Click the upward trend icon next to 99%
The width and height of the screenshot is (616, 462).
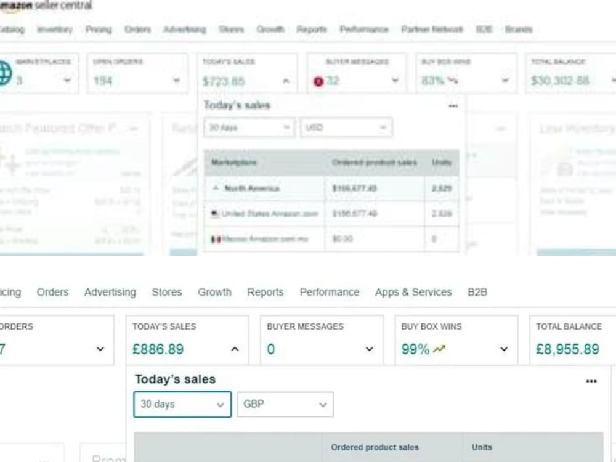(439, 349)
